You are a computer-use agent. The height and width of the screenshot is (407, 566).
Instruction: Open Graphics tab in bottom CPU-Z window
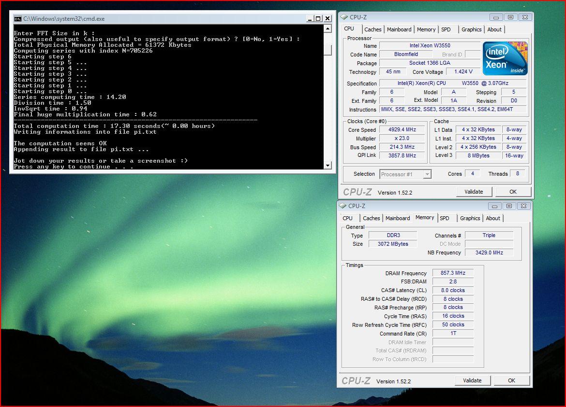[x=470, y=218]
